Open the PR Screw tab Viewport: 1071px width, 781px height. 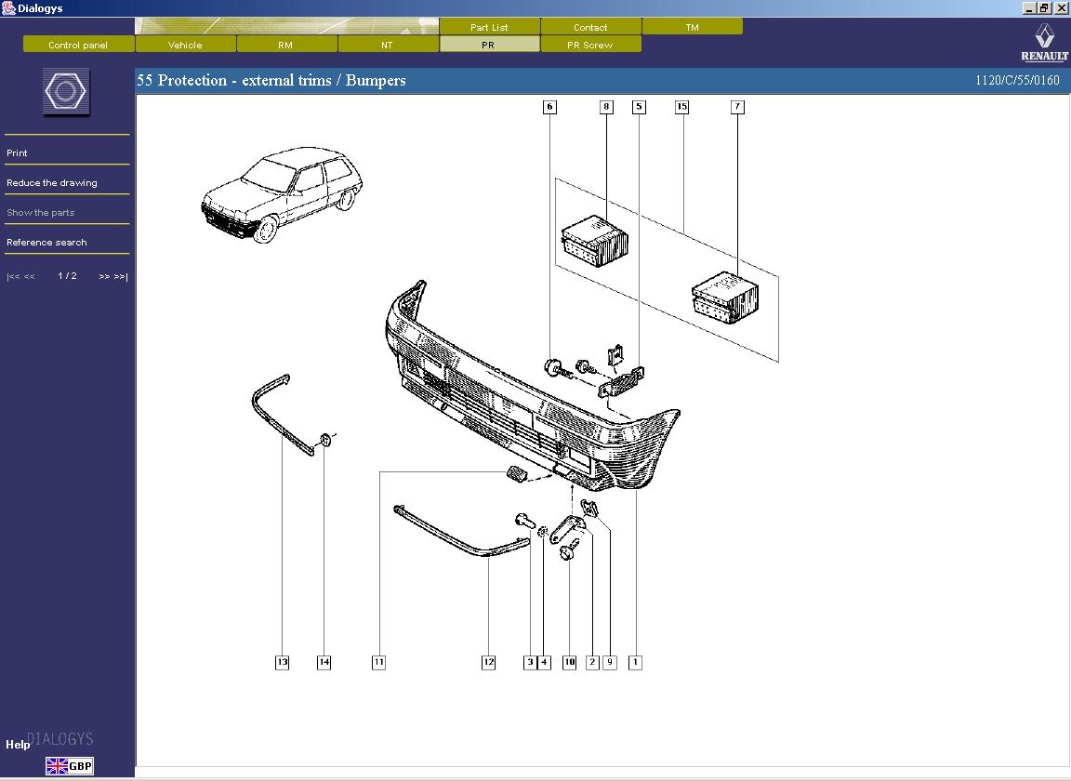[x=590, y=45]
